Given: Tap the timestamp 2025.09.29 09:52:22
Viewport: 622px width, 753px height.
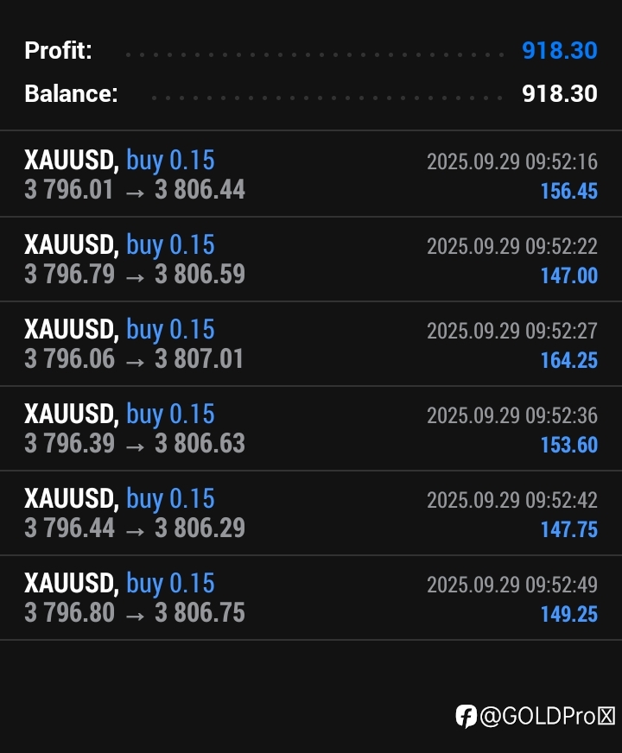Looking at the screenshot, I should click(511, 246).
